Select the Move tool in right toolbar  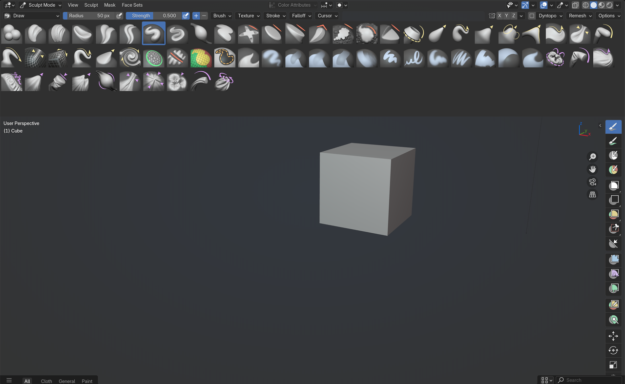pos(613,336)
